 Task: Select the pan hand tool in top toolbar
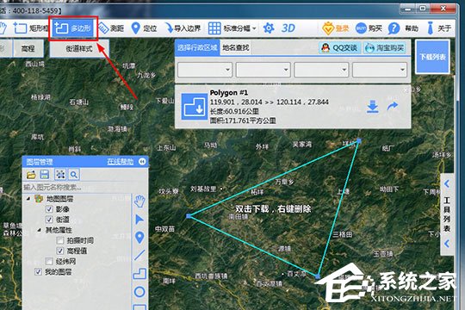tap(3, 28)
